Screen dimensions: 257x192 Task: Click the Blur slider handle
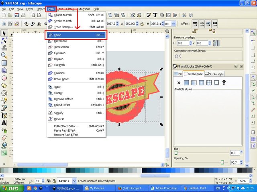click(x=176, y=153)
